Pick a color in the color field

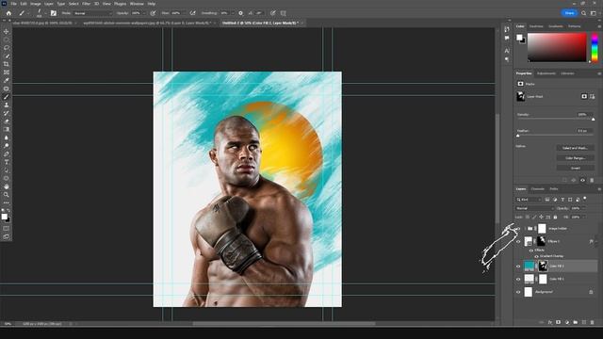point(557,47)
